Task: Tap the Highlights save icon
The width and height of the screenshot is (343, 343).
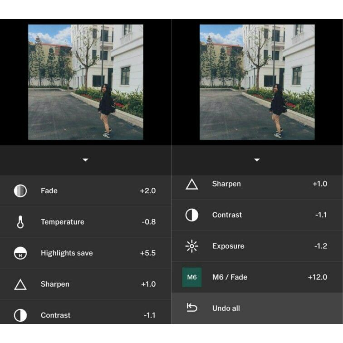Action: (20, 253)
